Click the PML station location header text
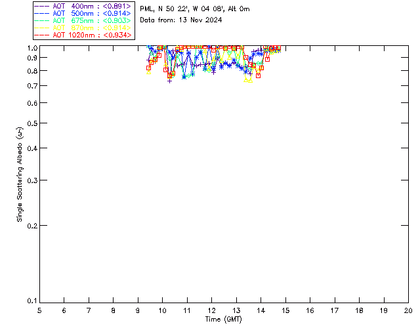This screenshot has height=336, width=420. [x=195, y=9]
